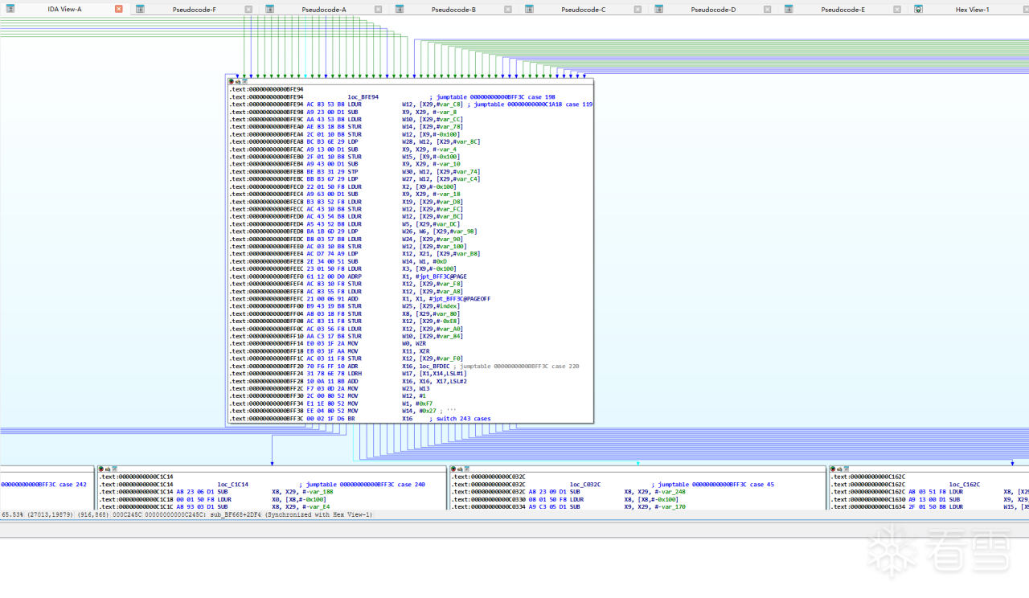This screenshot has height=598, width=1029.
Task: Close the Pseudocode-F tab
Action: (x=248, y=10)
